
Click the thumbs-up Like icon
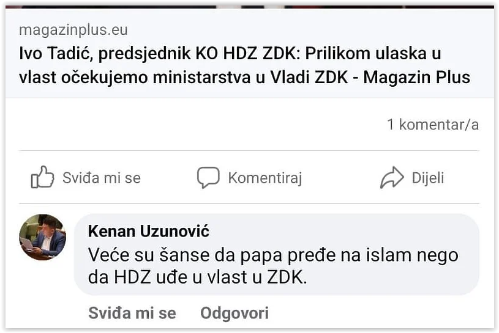coord(42,177)
